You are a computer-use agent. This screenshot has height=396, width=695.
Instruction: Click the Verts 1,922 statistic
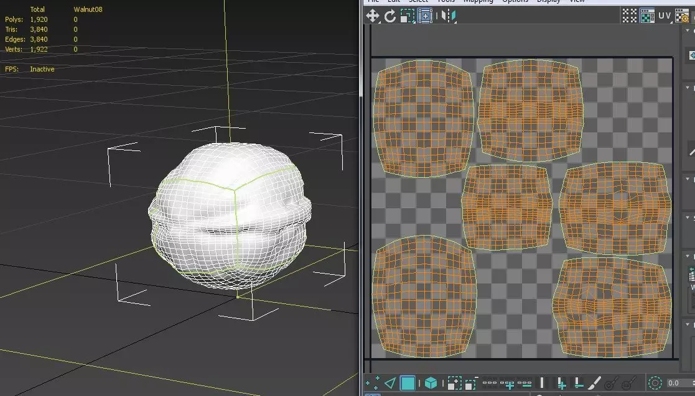26,49
